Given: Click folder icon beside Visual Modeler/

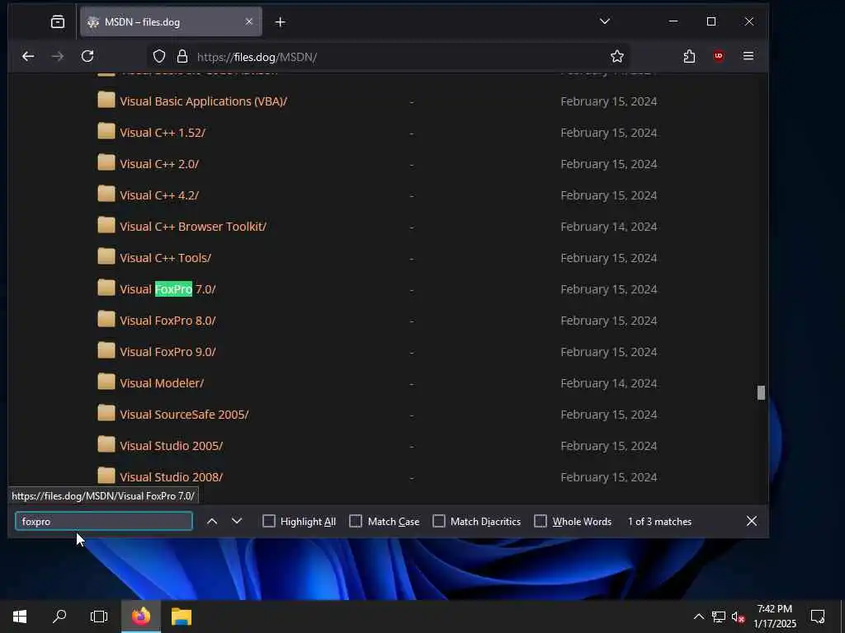Looking at the screenshot, I should (x=106, y=382).
